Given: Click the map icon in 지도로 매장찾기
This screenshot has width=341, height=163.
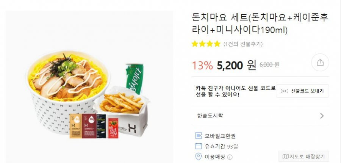Looking at the screenshot, I should [286, 157].
